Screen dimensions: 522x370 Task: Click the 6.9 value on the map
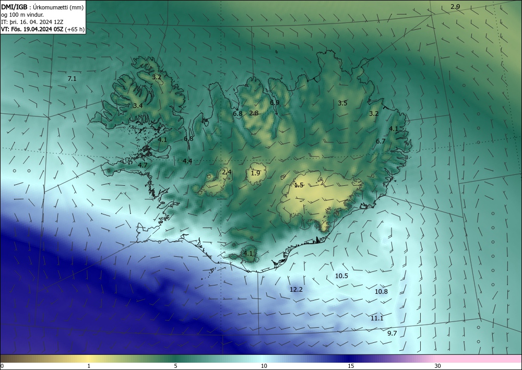click(275, 102)
